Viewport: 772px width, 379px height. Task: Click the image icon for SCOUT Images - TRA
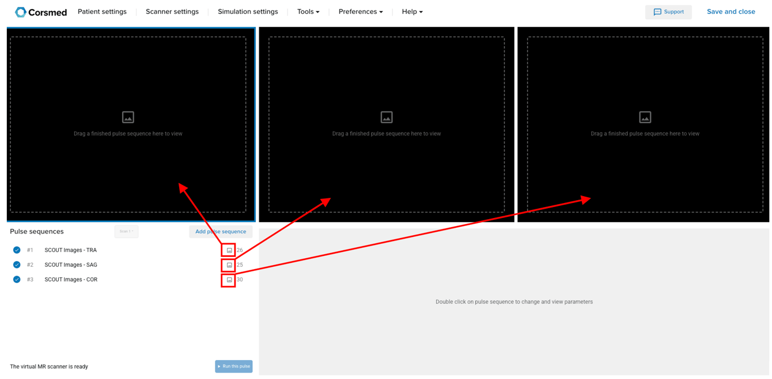tap(229, 250)
